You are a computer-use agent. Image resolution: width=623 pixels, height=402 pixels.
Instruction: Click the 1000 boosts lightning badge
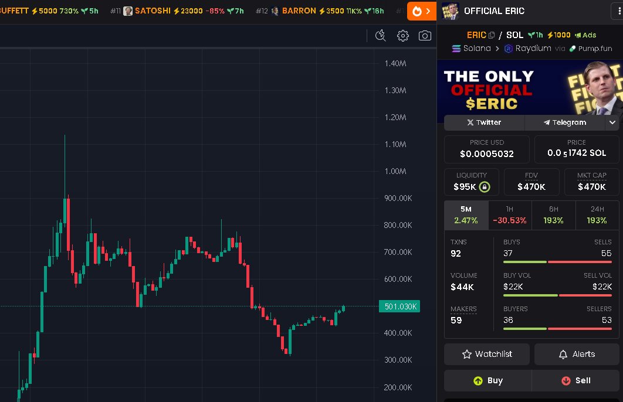(x=558, y=35)
